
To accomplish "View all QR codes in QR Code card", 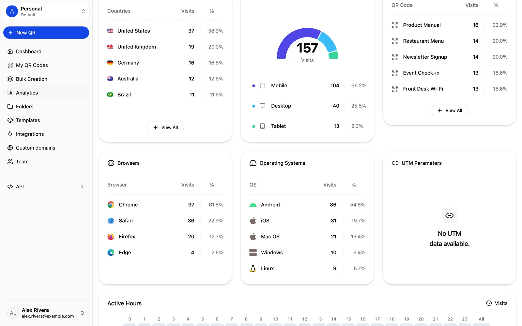I will tap(449, 111).
